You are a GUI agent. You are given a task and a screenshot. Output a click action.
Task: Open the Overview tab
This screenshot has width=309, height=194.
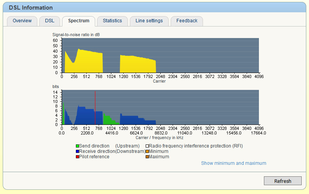tap(22, 21)
